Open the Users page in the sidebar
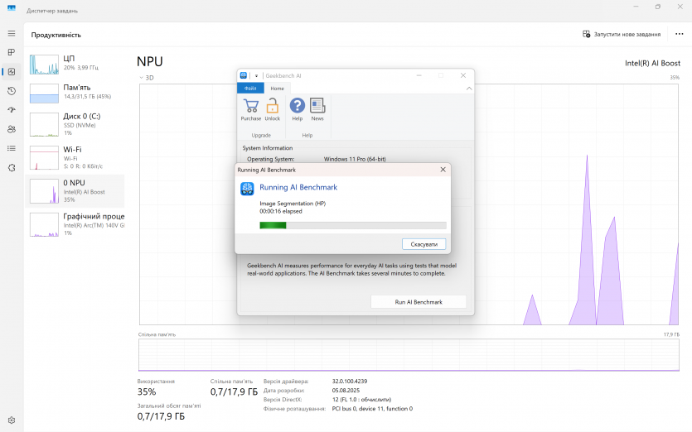The height and width of the screenshot is (432, 692). tap(12, 129)
